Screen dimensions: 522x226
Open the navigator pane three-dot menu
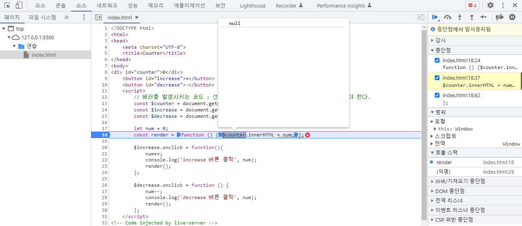(x=84, y=17)
